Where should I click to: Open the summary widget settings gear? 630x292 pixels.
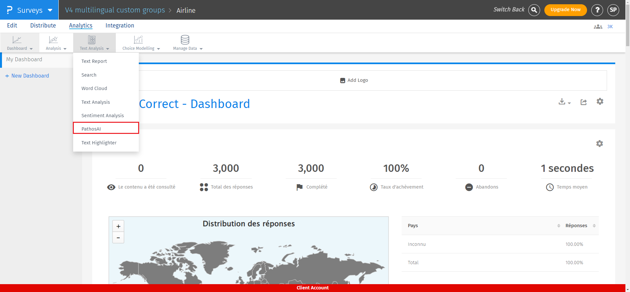pos(599,144)
